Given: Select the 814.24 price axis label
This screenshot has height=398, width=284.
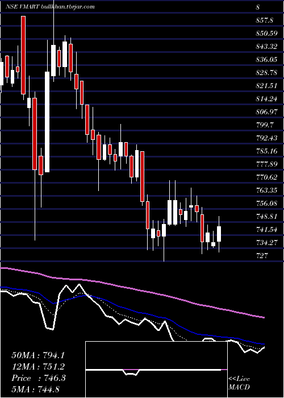Looking at the screenshot, I should click(266, 99).
